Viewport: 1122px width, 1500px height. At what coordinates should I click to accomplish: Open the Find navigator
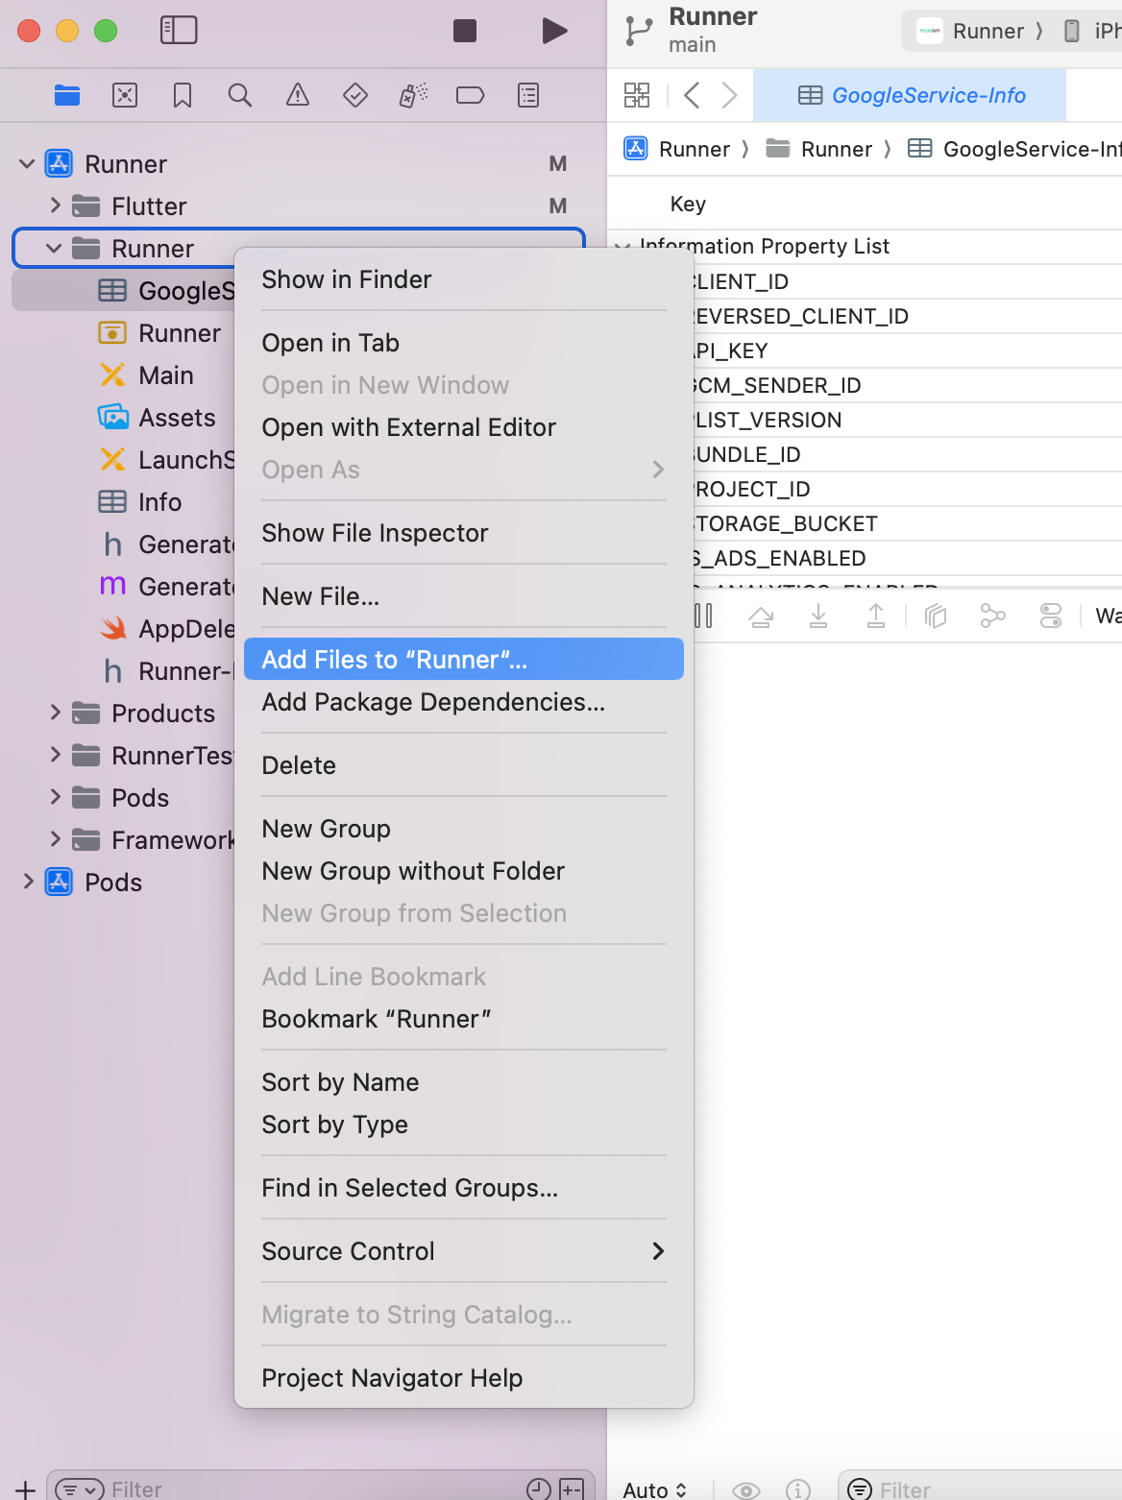click(x=240, y=95)
